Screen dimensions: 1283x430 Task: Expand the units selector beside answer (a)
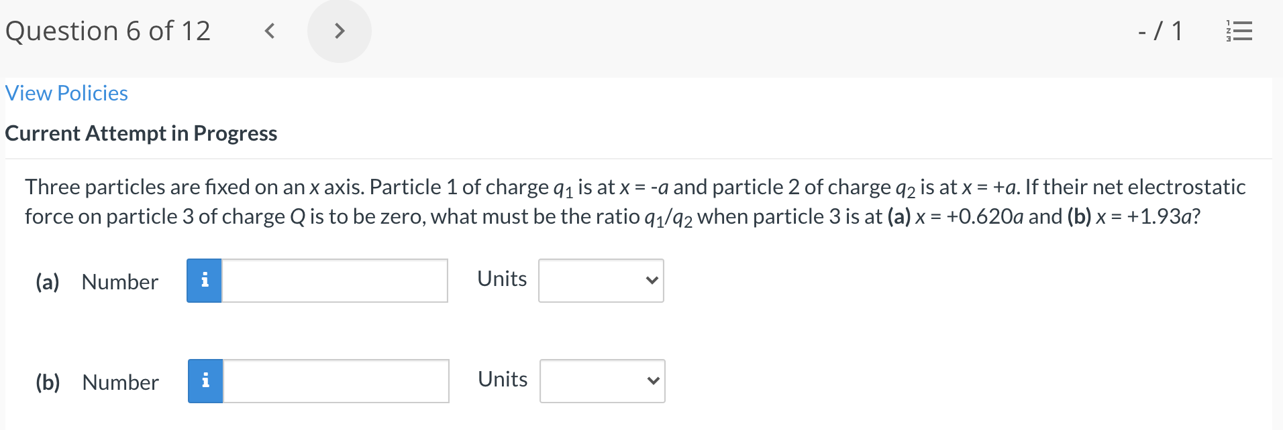pos(599,281)
